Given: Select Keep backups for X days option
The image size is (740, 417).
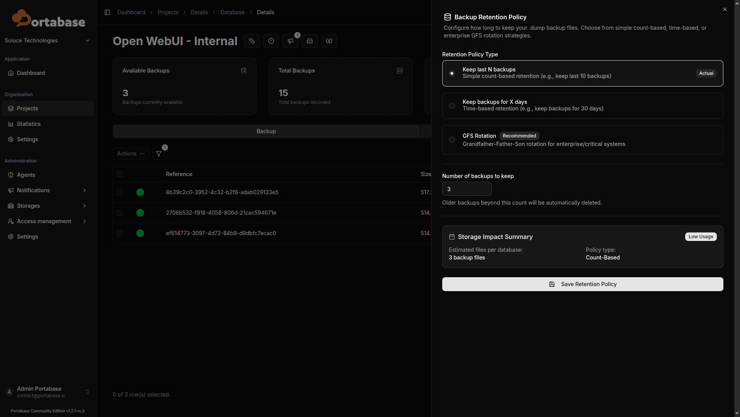Looking at the screenshot, I should 582,105.
